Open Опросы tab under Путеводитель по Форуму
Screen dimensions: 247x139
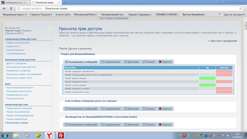(165, 125)
